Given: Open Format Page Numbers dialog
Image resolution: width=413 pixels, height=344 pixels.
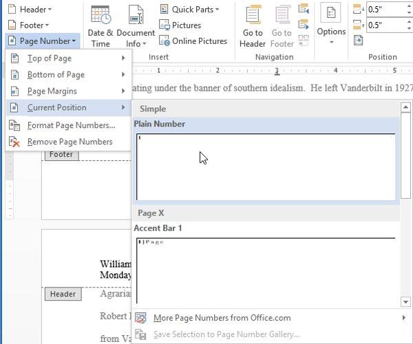Looking at the screenshot, I should click(68, 125).
